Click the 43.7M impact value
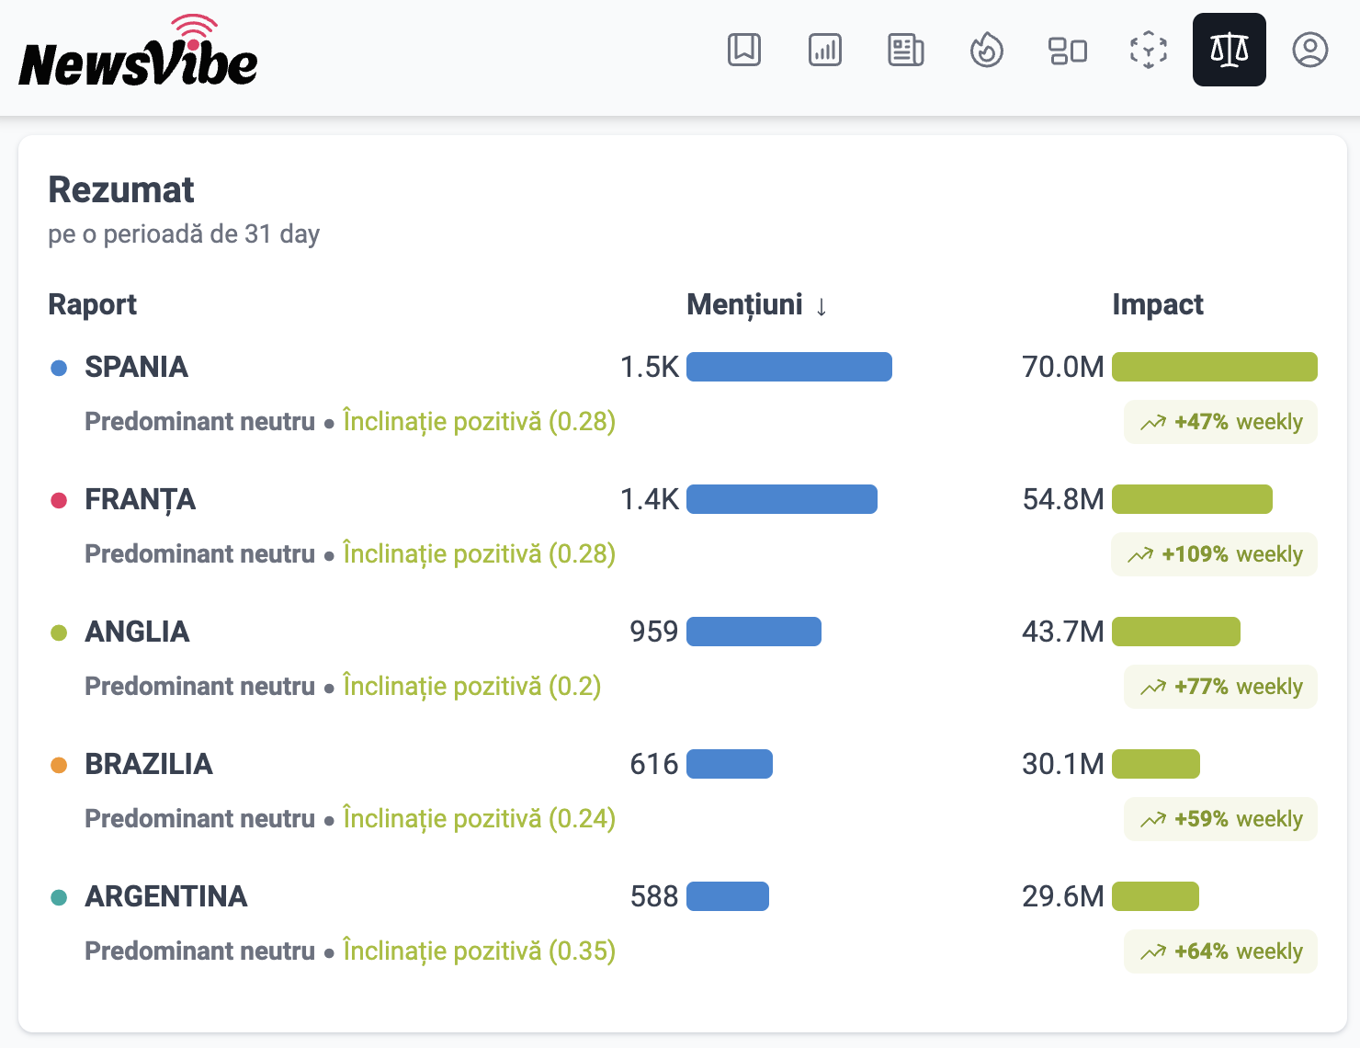Screen dimensions: 1360x1048 tap(1063, 632)
